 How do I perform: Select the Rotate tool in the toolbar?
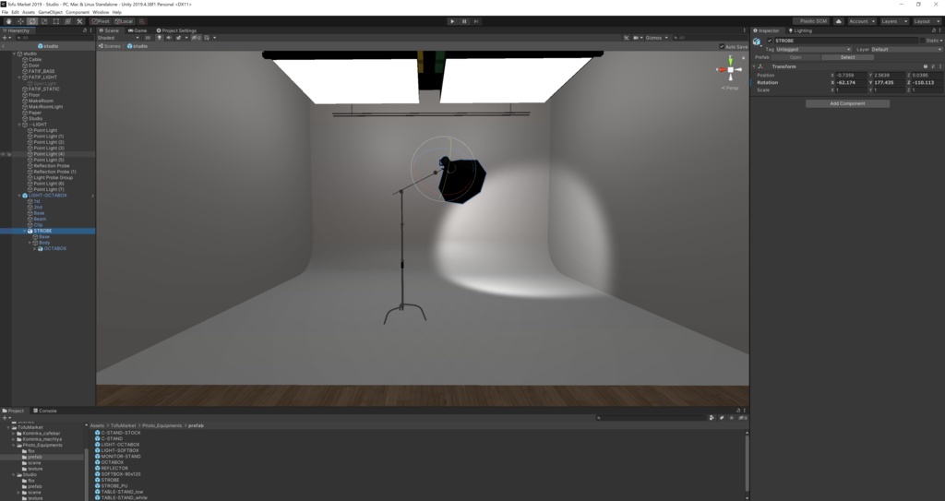(x=32, y=21)
